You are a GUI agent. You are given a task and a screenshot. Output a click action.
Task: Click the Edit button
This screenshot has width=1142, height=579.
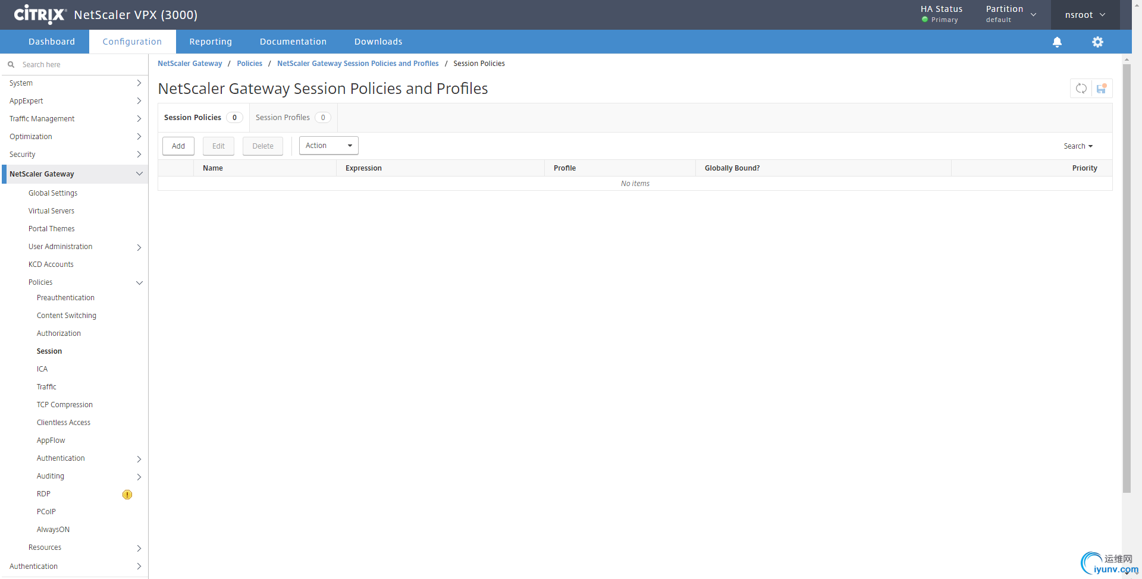218,146
